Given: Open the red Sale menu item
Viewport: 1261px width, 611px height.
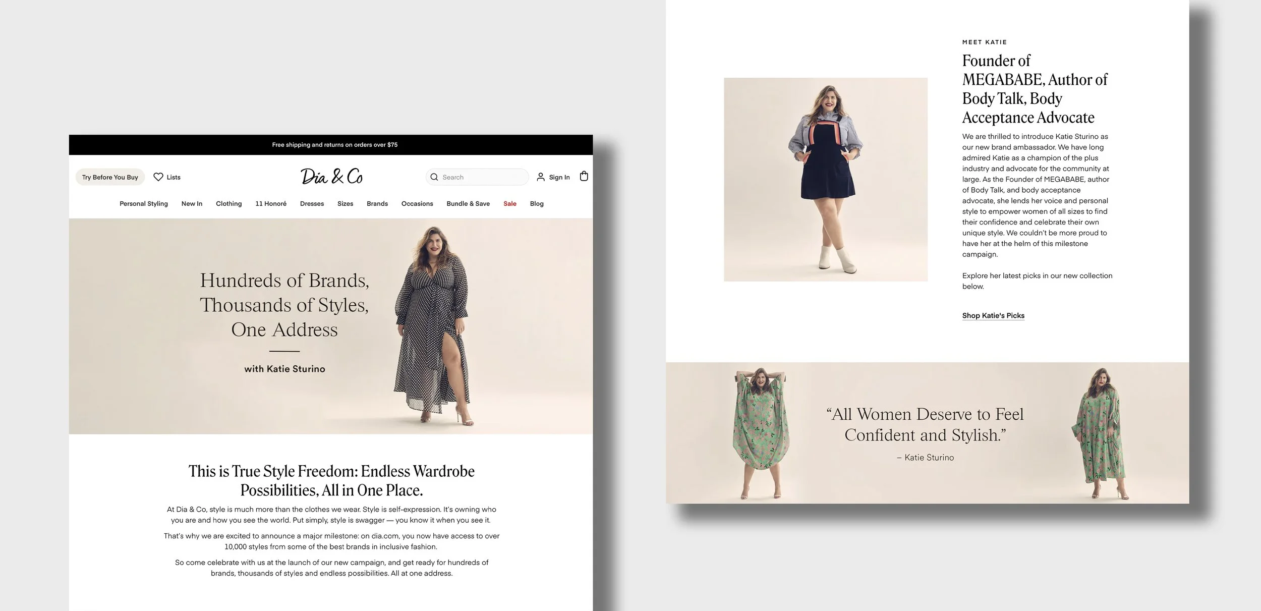Looking at the screenshot, I should tap(510, 204).
